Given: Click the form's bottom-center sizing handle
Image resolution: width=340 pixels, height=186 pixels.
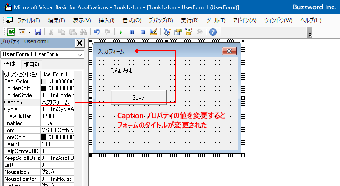Looking at the screenshot, I should pyautogui.click(x=167, y=155).
